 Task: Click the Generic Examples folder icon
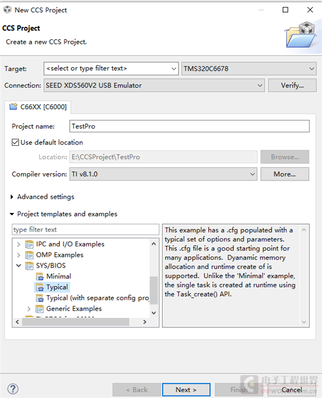click(x=39, y=308)
